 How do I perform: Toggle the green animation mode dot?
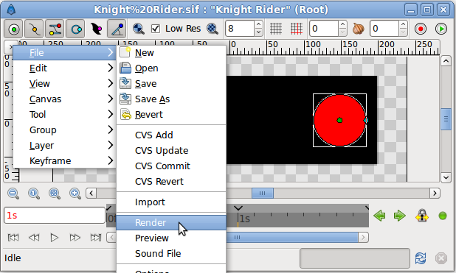[443, 216]
